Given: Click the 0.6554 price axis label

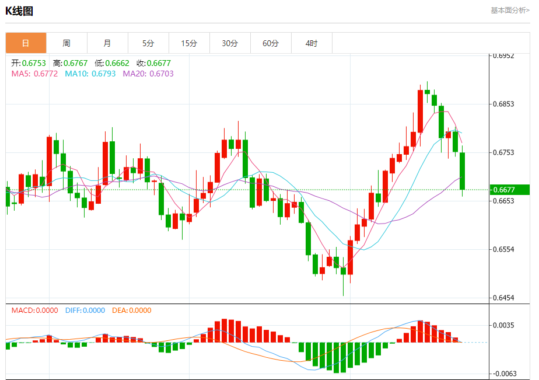Looking at the screenshot, I should 503,249.
